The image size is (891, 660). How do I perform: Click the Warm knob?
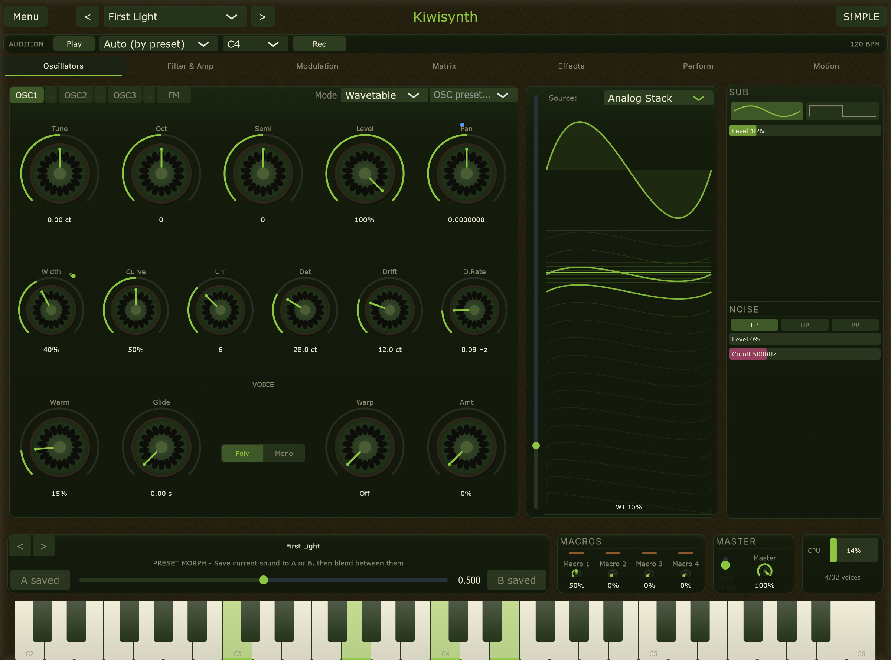click(60, 447)
